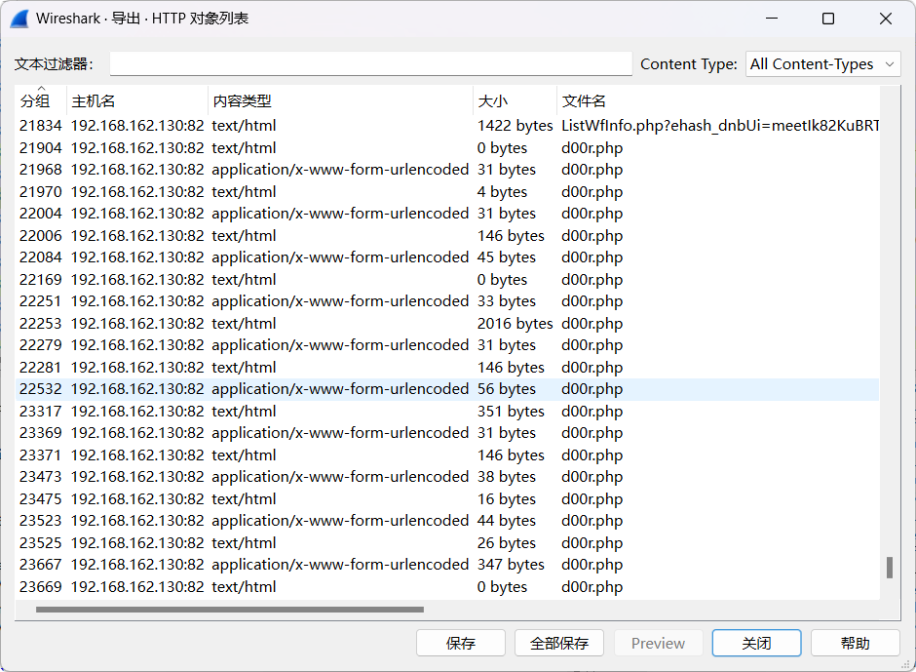Open the Content Type dropdown
Image resolution: width=916 pixels, height=672 pixels.
click(823, 63)
